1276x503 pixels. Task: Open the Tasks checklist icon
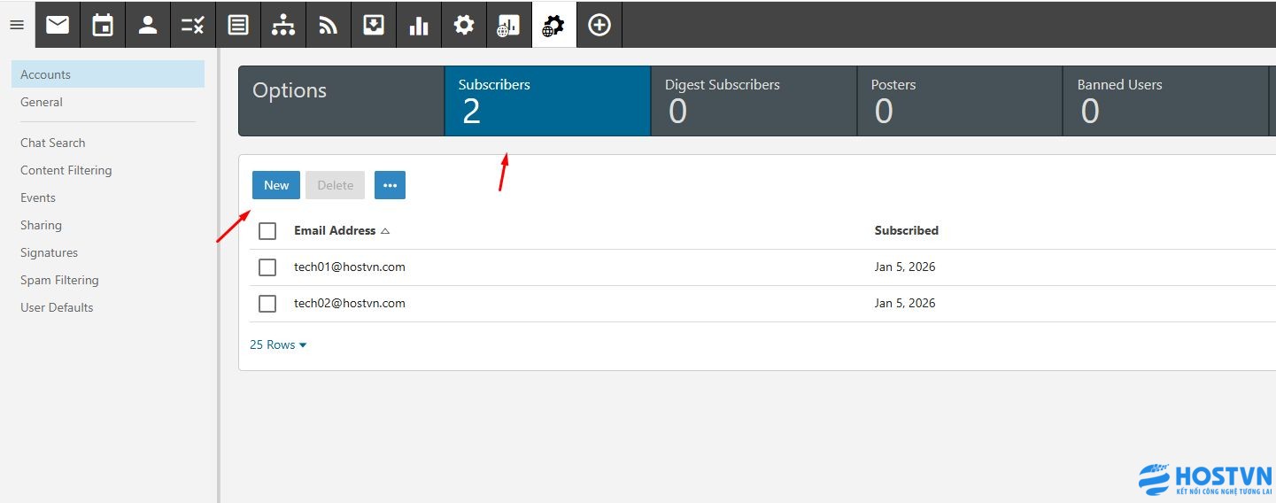(193, 25)
